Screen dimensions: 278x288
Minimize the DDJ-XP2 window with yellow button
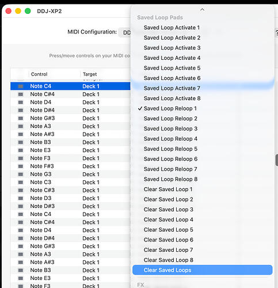point(18,11)
